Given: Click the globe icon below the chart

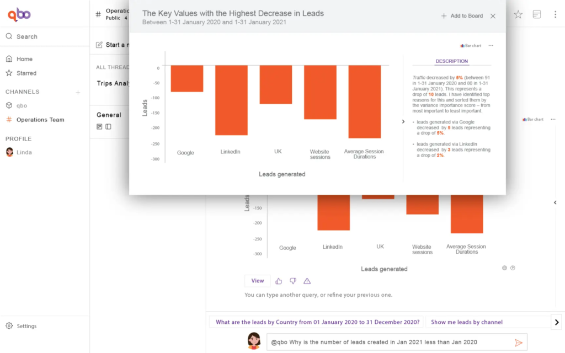Looking at the screenshot, I should pos(504,268).
